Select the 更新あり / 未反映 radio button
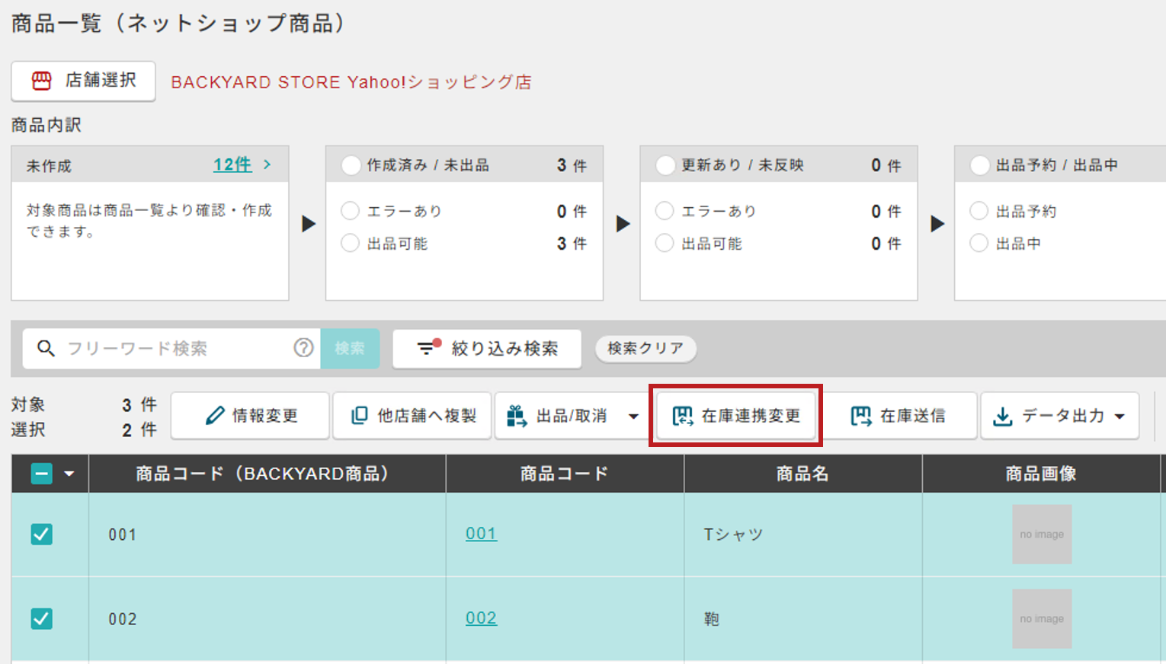This screenshot has width=1166, height=664. (x=665, y=165)
